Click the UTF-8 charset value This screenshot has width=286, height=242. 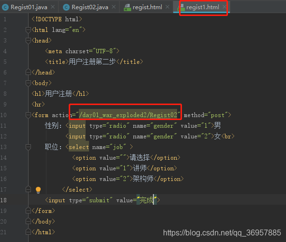point(104,51)
